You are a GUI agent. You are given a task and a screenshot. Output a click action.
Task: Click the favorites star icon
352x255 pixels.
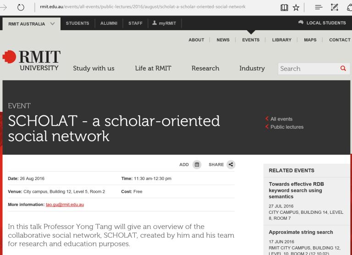(x=296, y=7)
